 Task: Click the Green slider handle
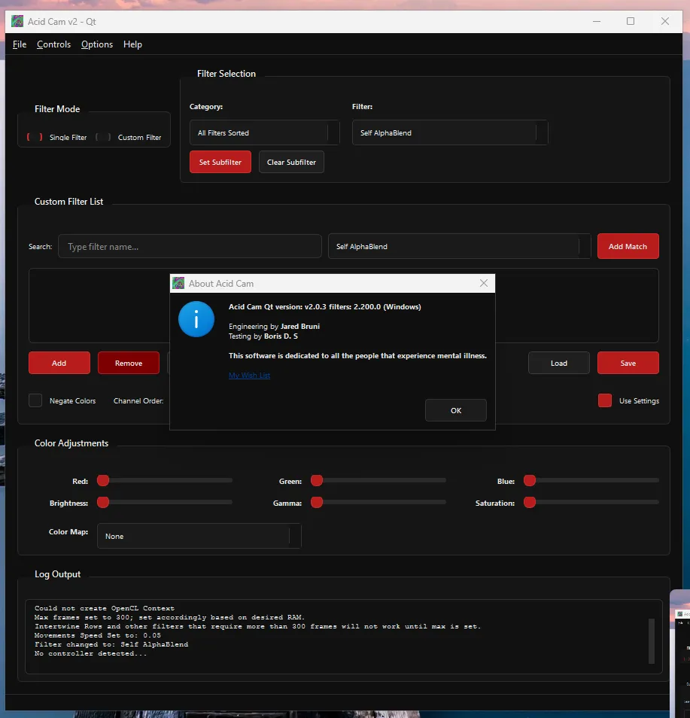tap(317, 480)
